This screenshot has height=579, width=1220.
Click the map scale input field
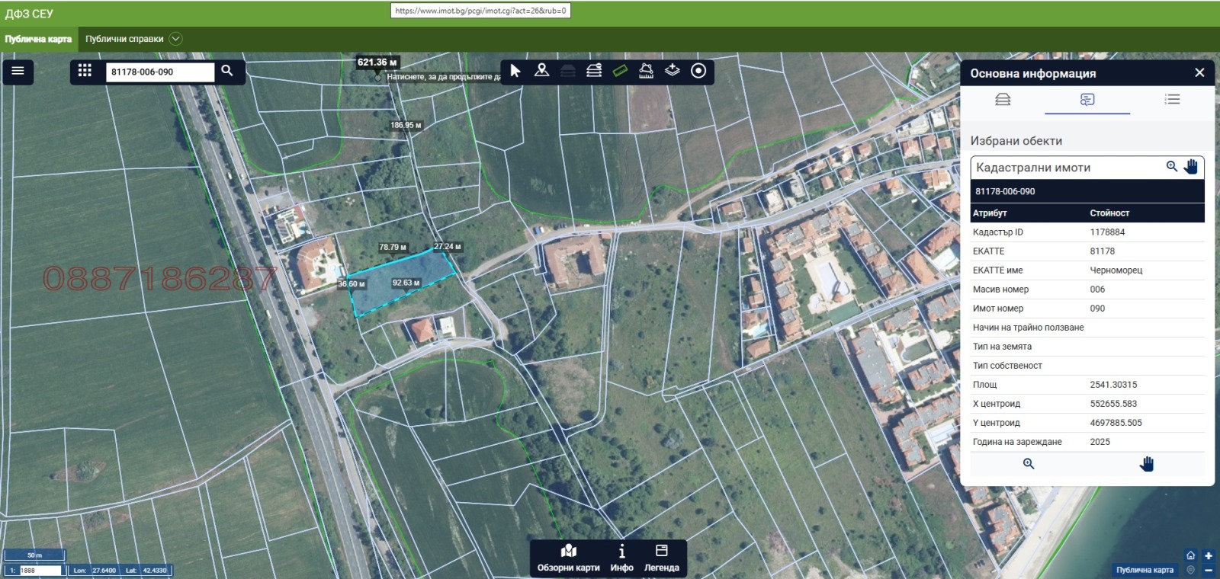click(x=40, y=571)
